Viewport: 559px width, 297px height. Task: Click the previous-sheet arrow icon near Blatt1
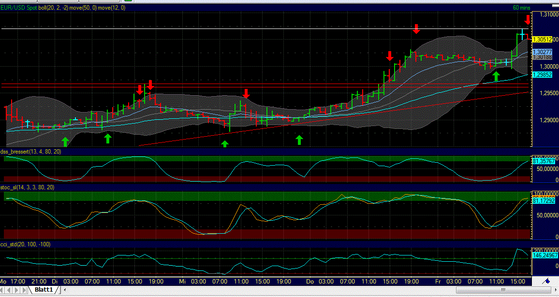point(8,290)
